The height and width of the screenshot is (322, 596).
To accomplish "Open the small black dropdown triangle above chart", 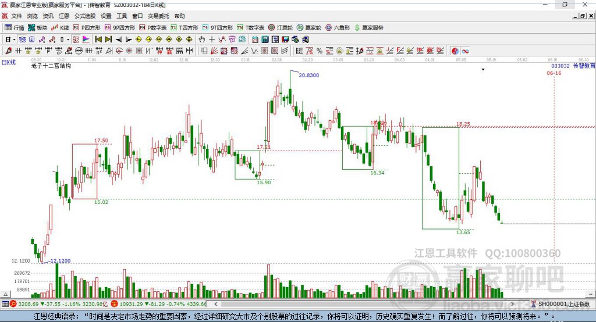I will (483, 70).
